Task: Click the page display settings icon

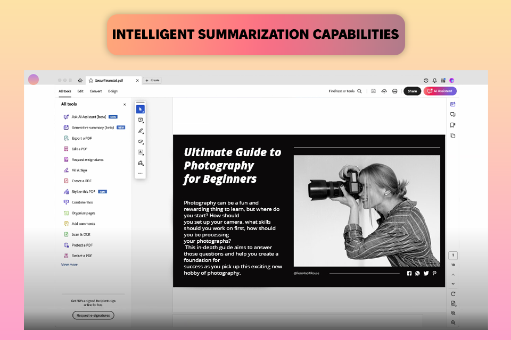Action: (453, 303)
